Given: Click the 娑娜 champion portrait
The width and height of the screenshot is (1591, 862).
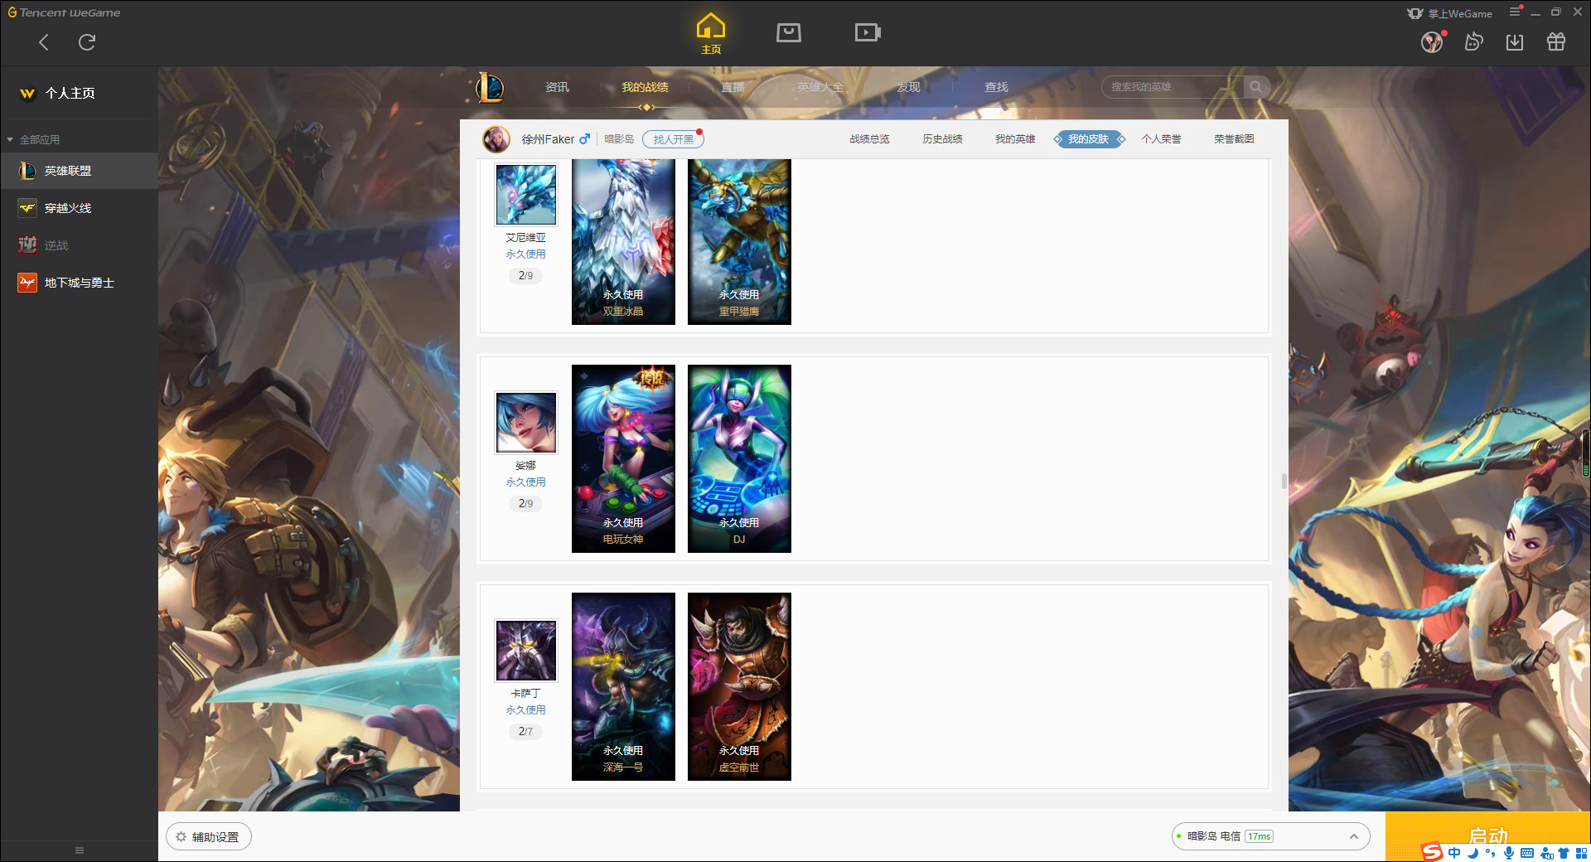Looking at the screenshot, I should pyautogui.click(x=526, y=423).
